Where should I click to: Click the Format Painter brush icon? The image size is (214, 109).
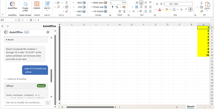point(201,11)
